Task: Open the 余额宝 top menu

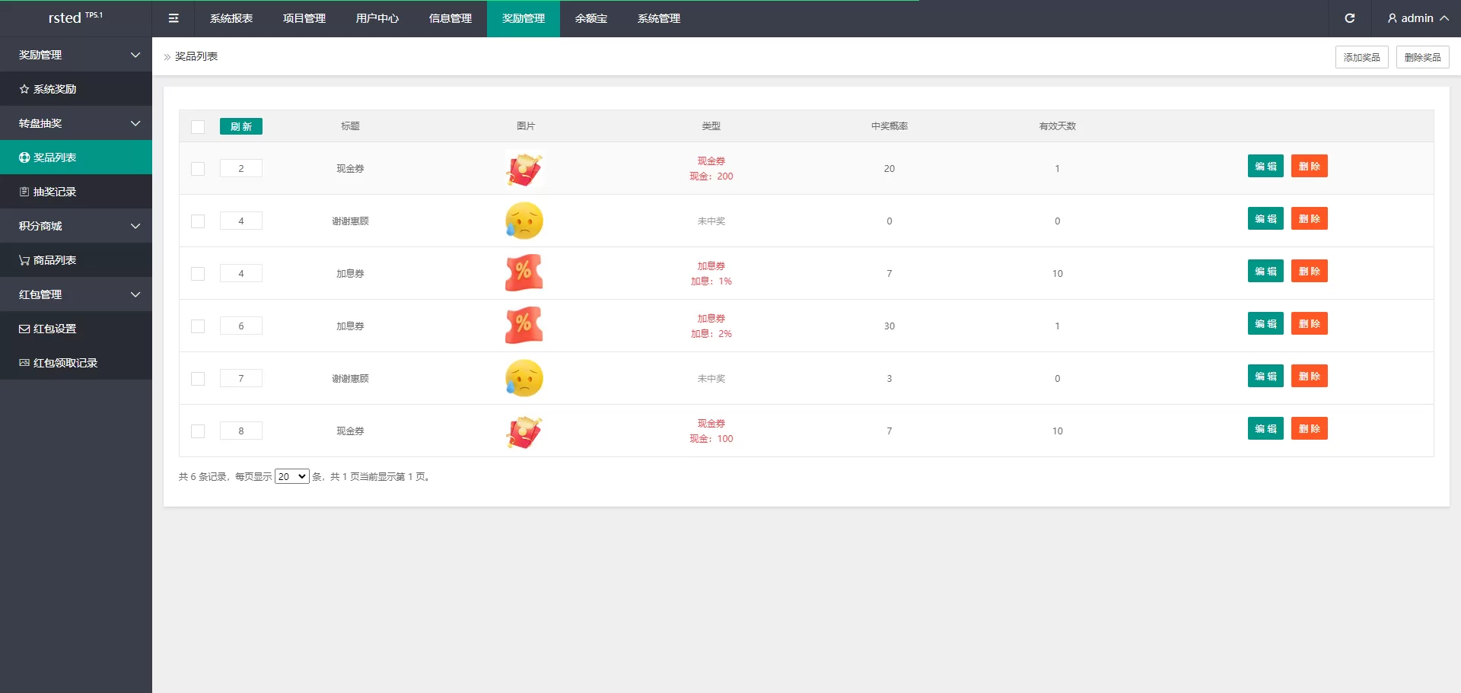Action: [x=590, y=18]
